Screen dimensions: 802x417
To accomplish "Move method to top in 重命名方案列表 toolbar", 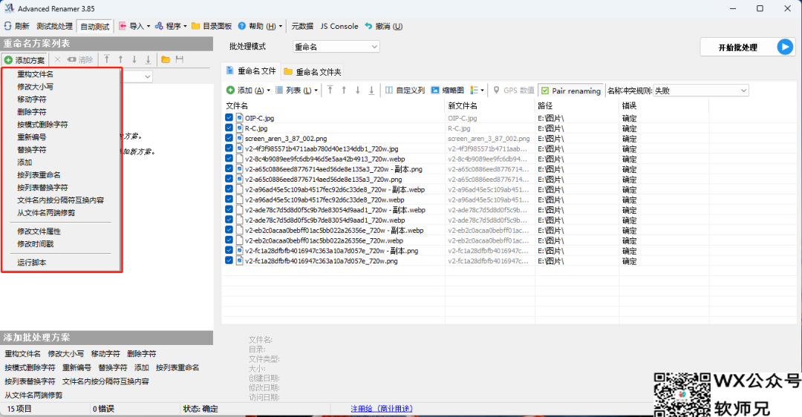I will [x=107, y=59].
